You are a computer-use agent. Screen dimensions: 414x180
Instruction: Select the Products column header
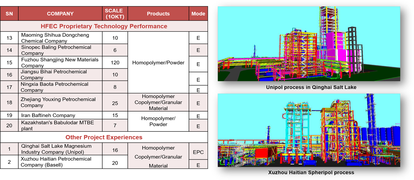coord(158,14)
